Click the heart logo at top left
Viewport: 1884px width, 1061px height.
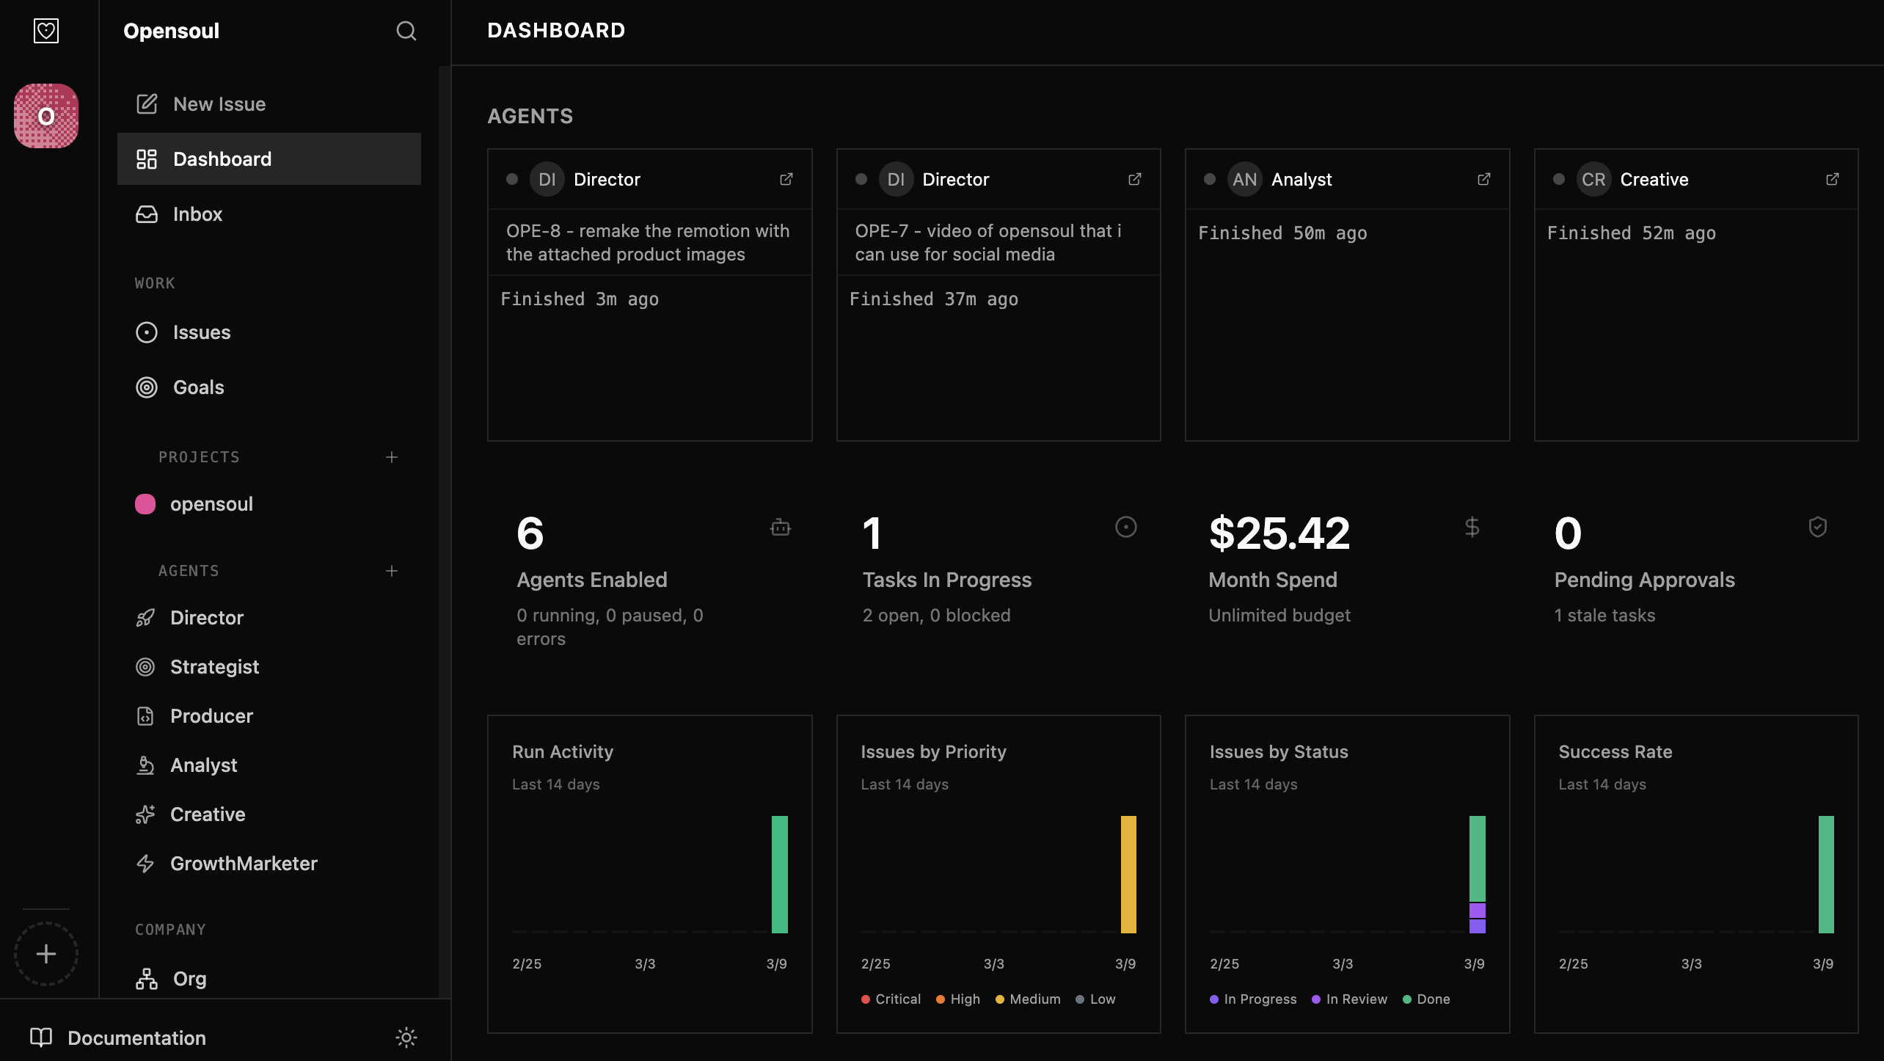point(45,30)
